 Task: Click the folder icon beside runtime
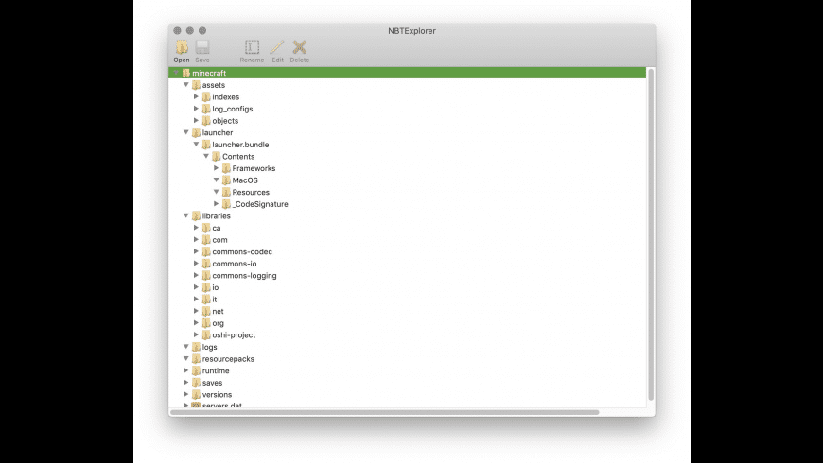coord(196,370)
